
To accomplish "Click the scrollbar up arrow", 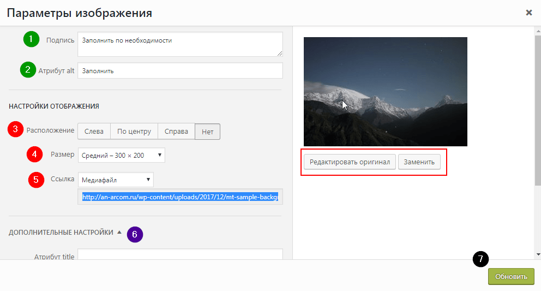I will point(538,31).
